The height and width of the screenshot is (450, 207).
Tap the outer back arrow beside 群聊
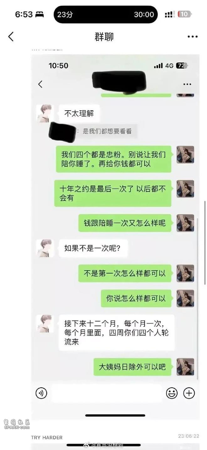click(11, 37)
